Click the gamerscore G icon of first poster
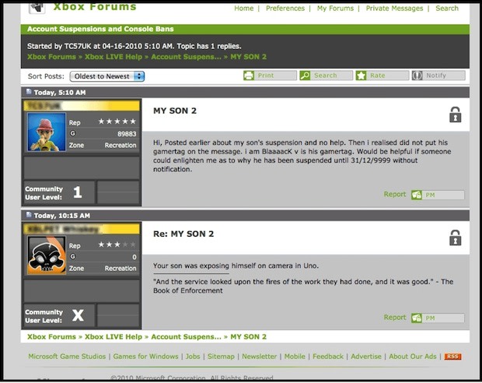Image resolution: width=482 pixels, height=383 pixels. (73, 133)
